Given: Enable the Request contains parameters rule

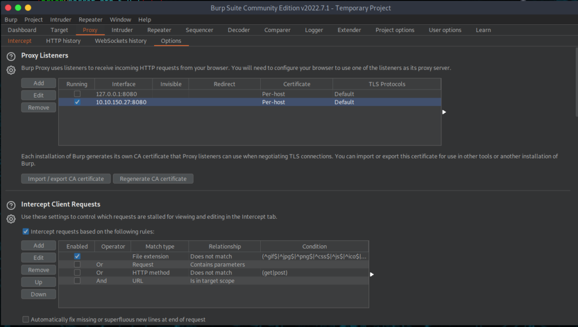Looking at the screenshot, I should point(77,264).
